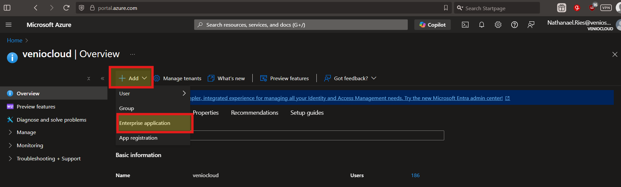Click the Microsoft Azure logo text
Viewport: 621px width, 187px height.
(x=49, y=25)
